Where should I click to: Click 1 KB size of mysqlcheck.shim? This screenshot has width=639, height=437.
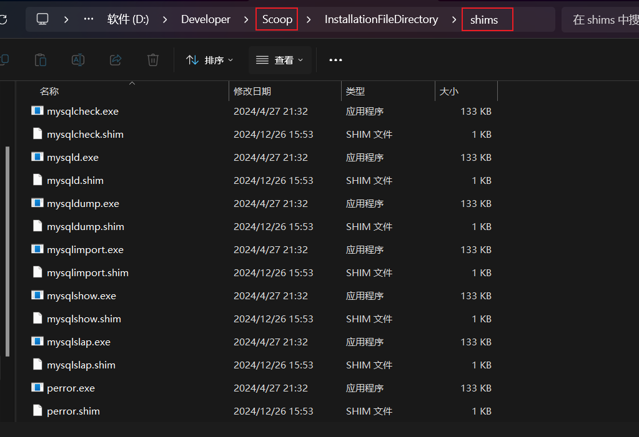tap(482, 134)
